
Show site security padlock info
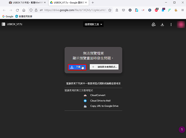(36, 10)
